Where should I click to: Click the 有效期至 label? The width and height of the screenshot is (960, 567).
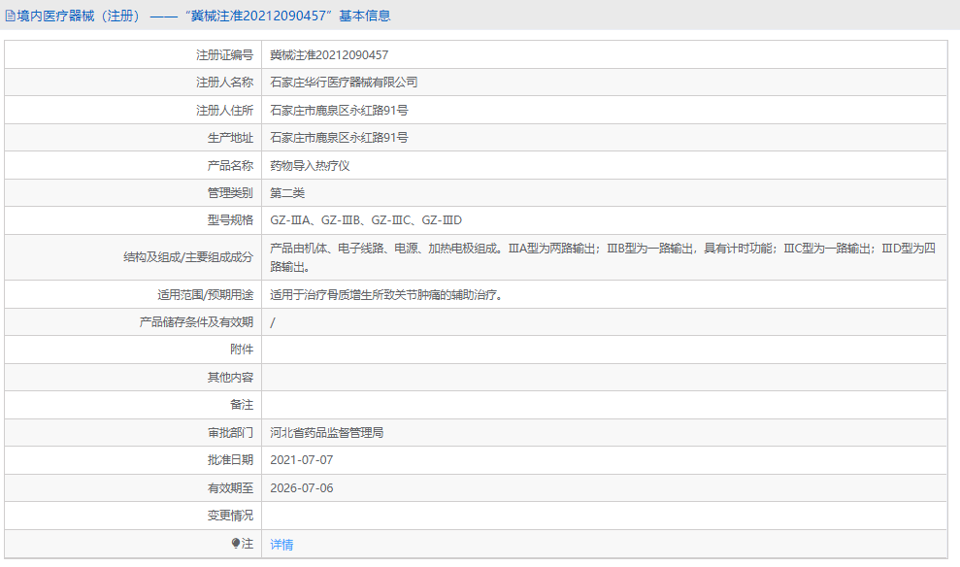230,488
